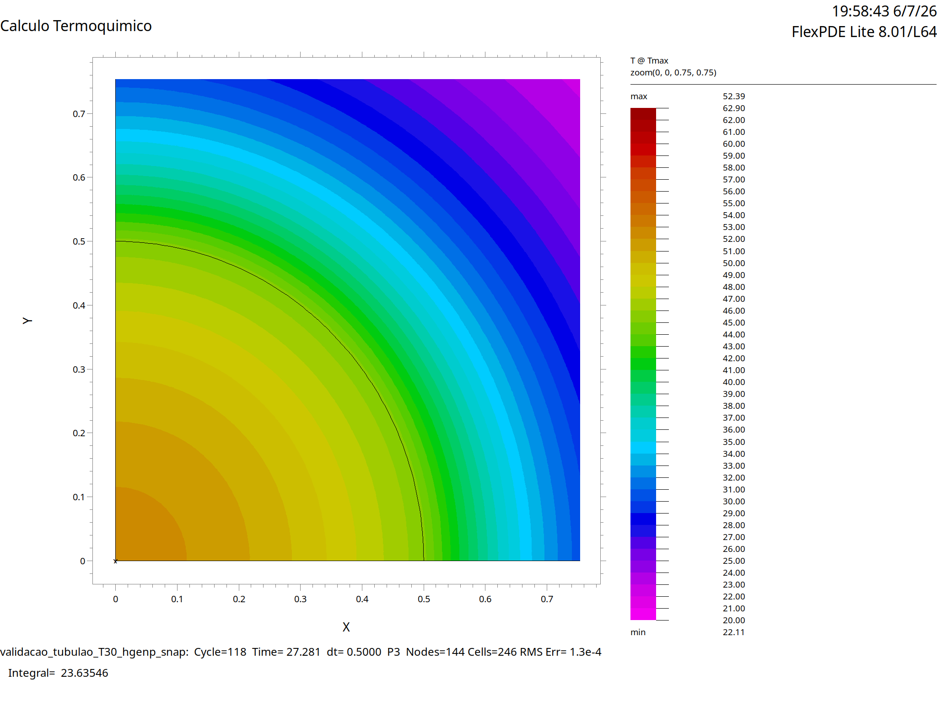Image resolution: width=937 pixels, height=701 pixels.
Task: Click the plot title 'Calculo Termoquimico'
Action: click(x=76, y=26)
